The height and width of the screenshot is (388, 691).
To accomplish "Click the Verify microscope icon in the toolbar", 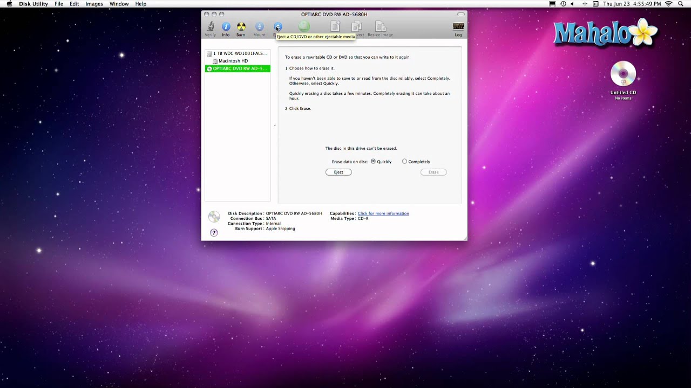I will (210, 27).
